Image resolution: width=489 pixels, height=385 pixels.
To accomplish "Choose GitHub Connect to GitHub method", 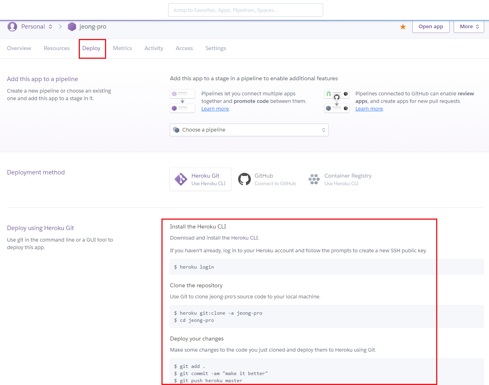I will tap(267, 179).
